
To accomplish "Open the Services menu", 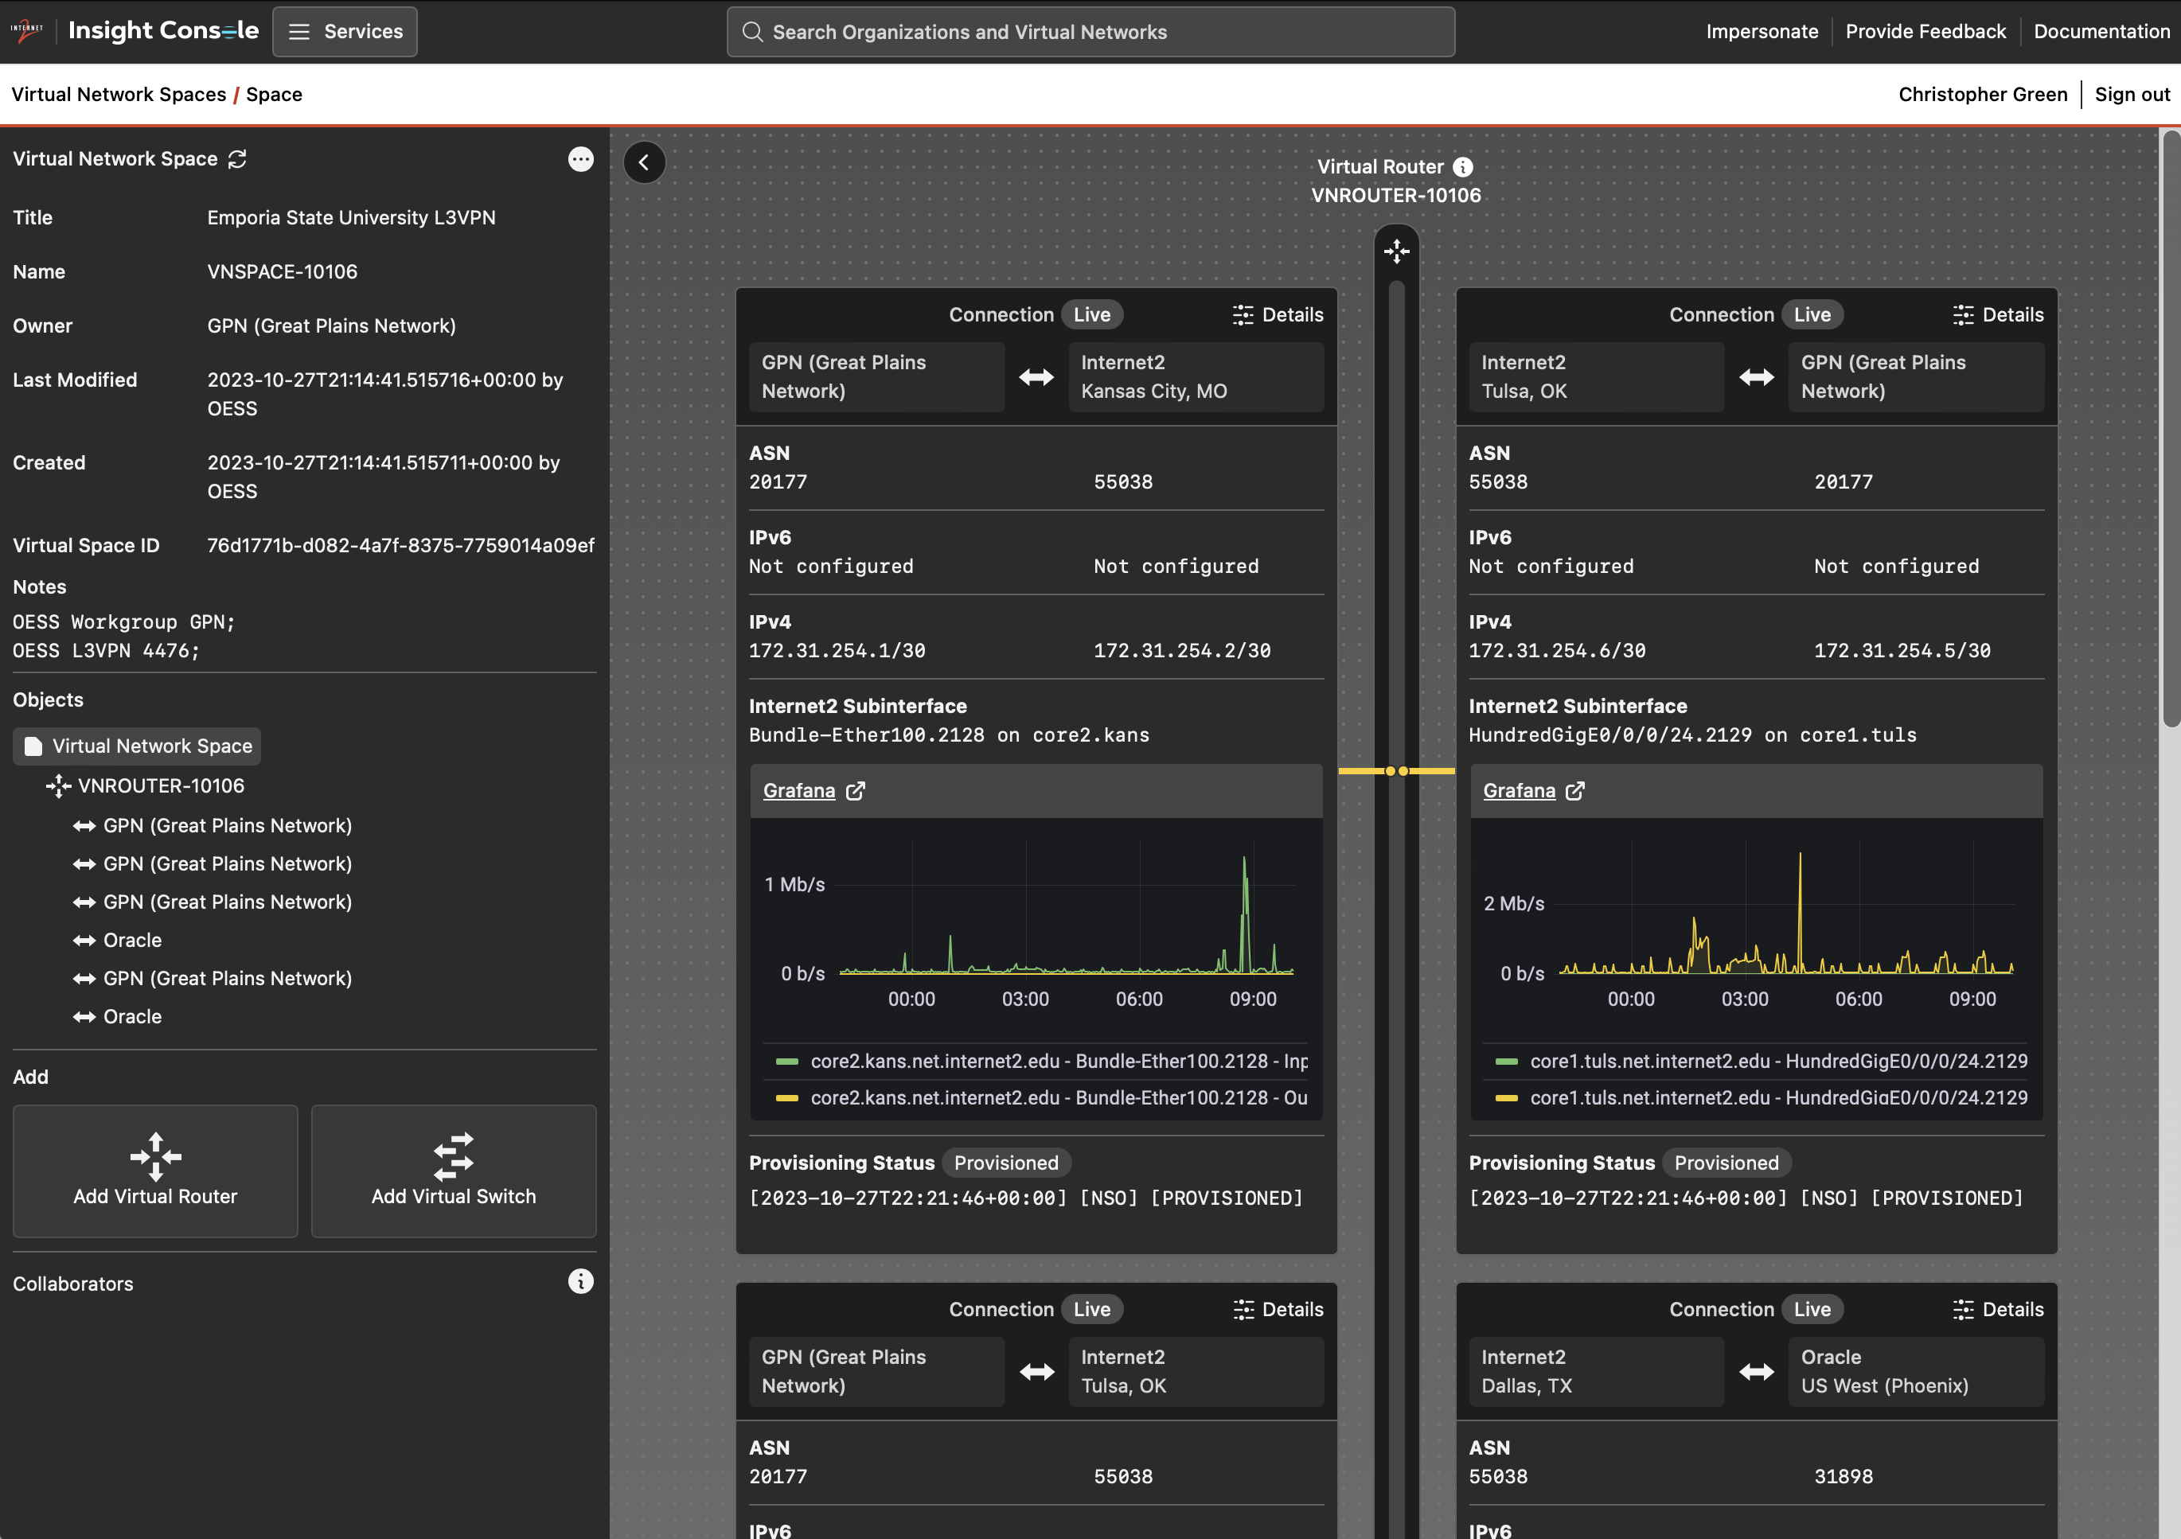I will pos(345,31).
